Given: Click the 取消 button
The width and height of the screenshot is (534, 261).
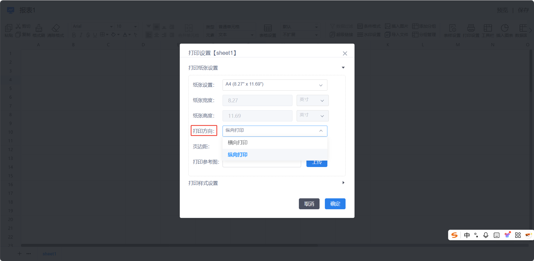Looking at the screenshot, I should [x=309, y=204].
